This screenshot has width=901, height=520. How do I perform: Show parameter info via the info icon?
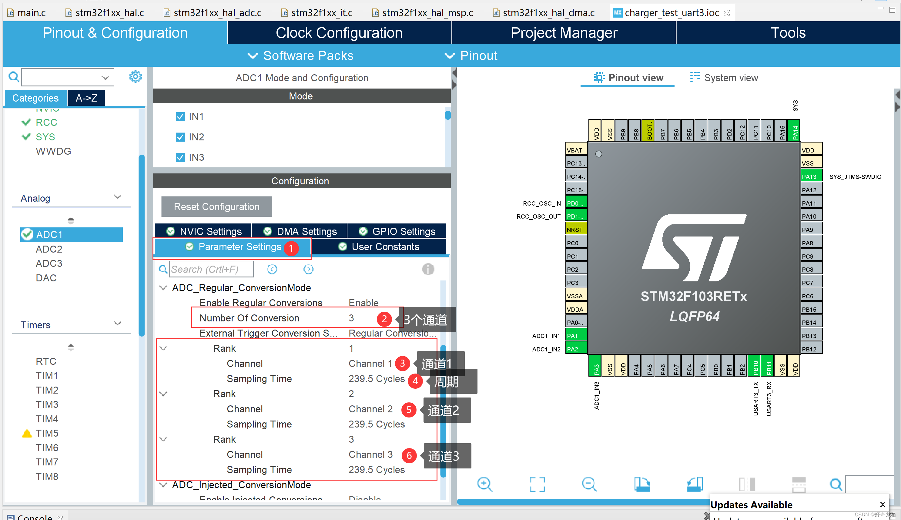(x=428, y=269)
